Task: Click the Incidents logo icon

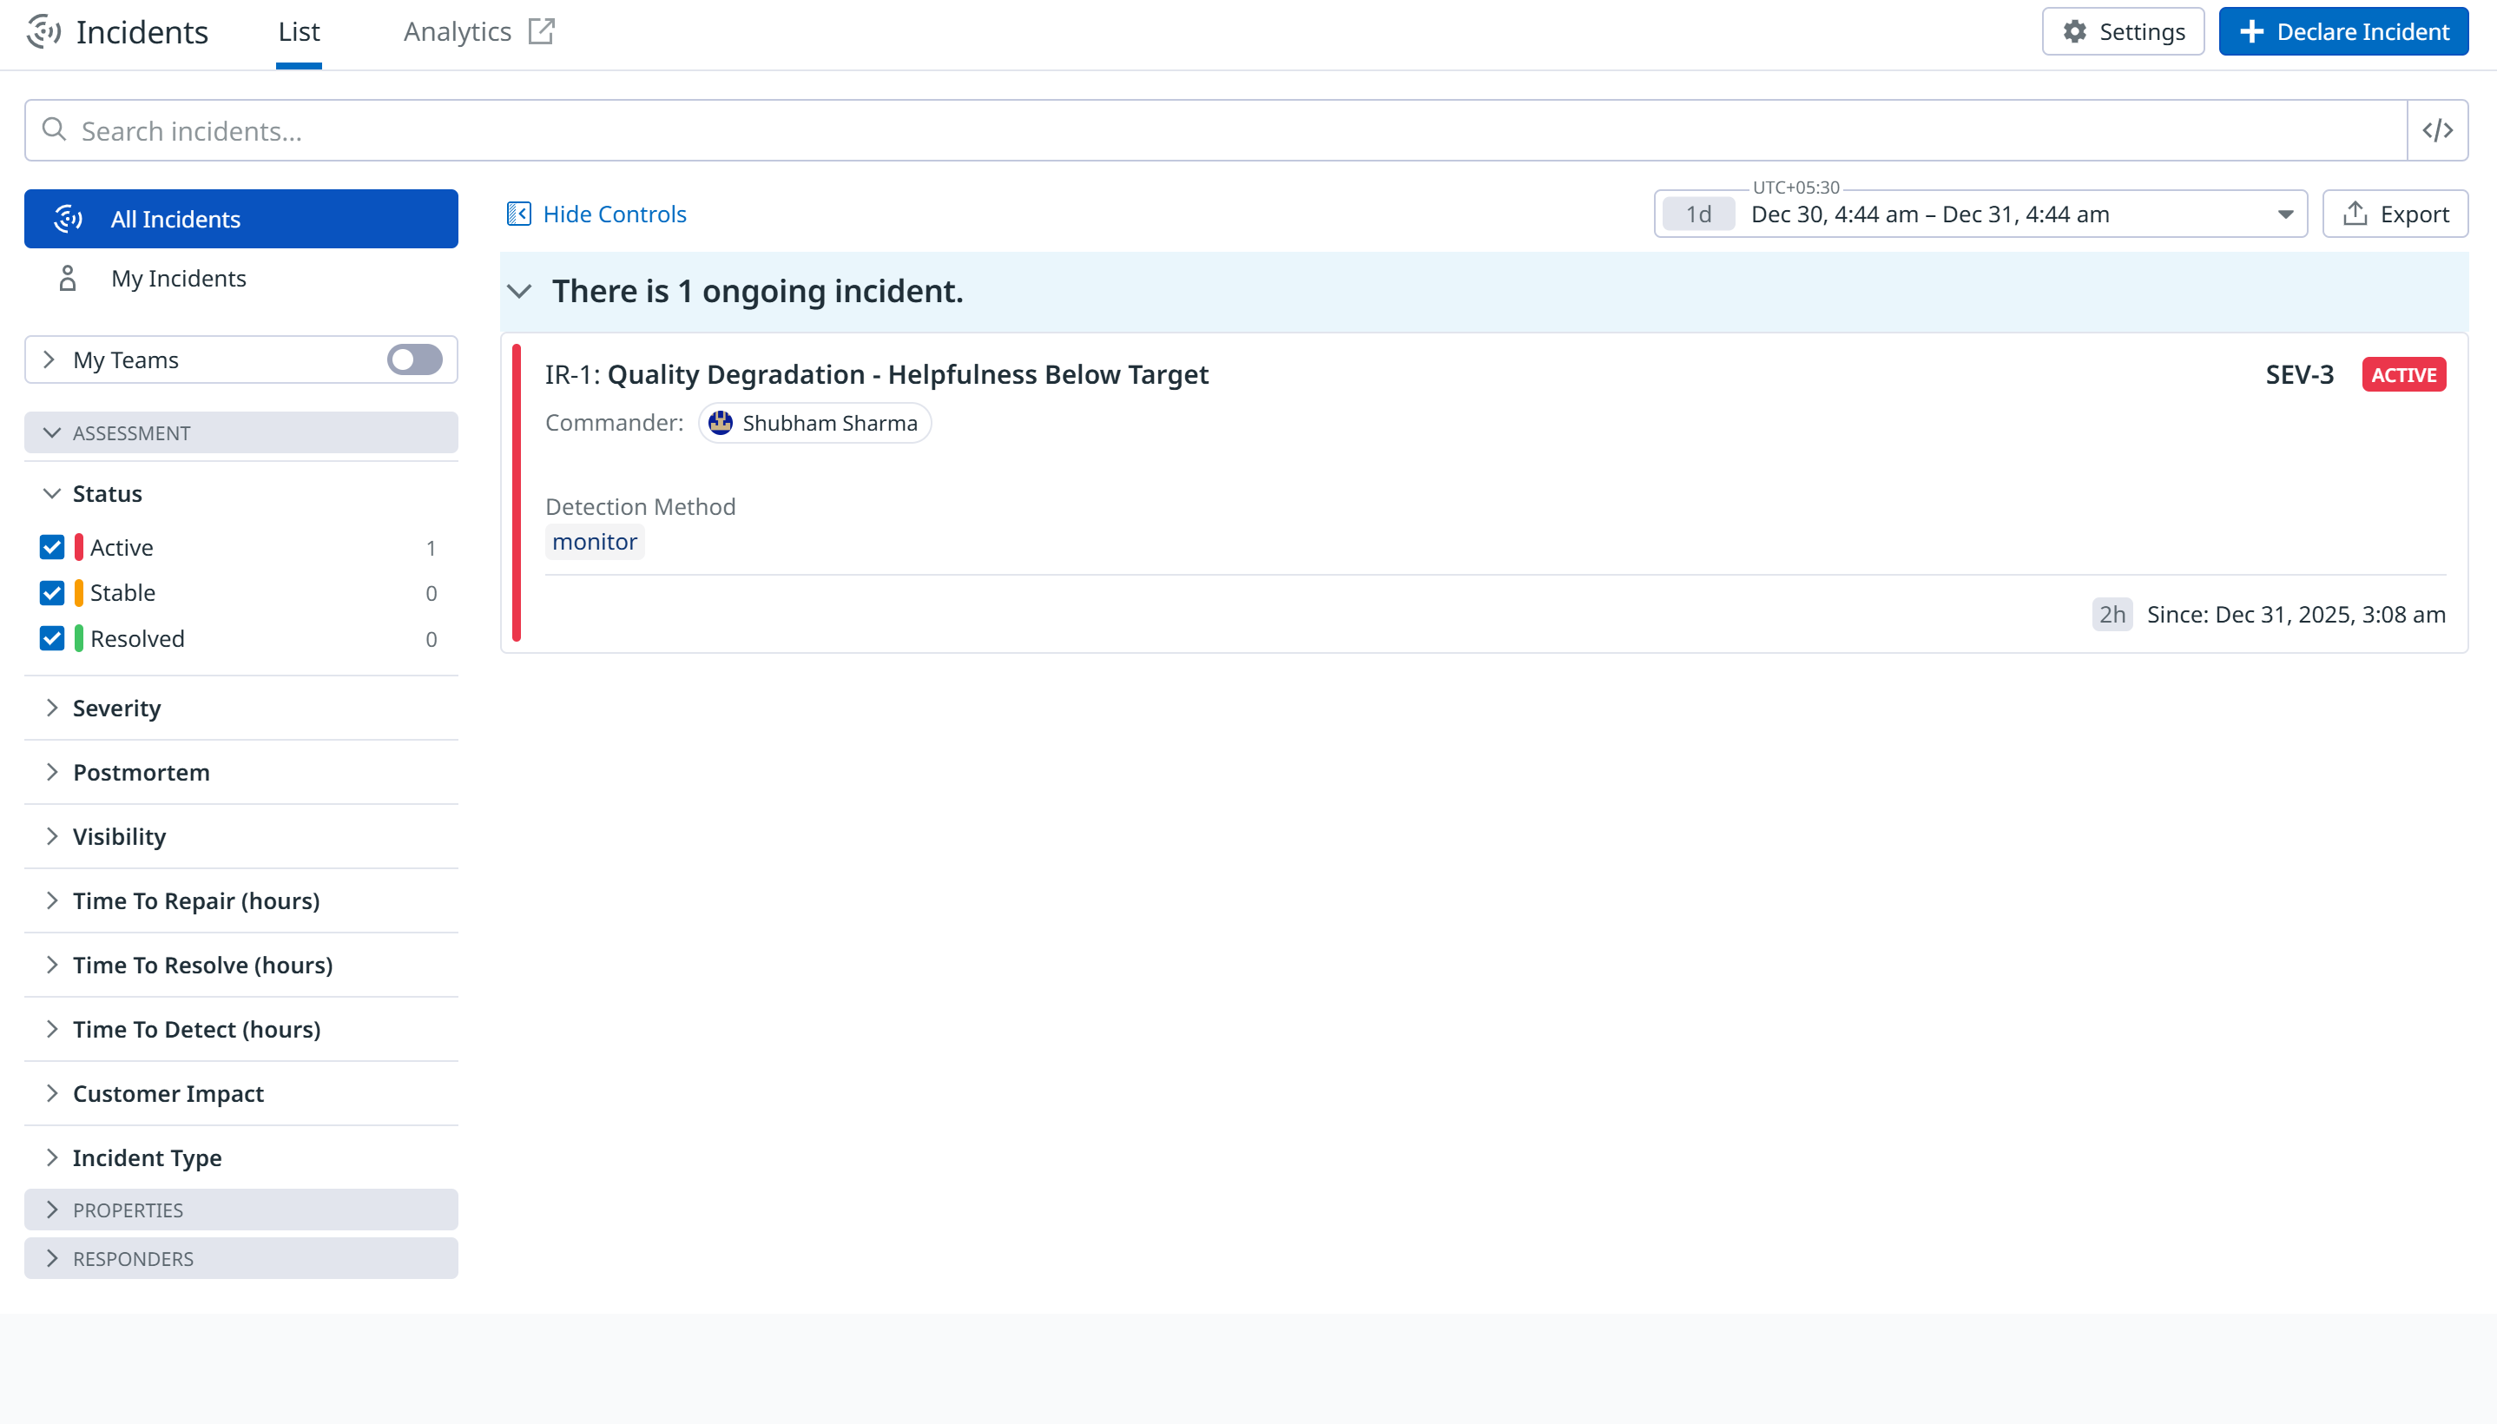Action: (44, 31)
